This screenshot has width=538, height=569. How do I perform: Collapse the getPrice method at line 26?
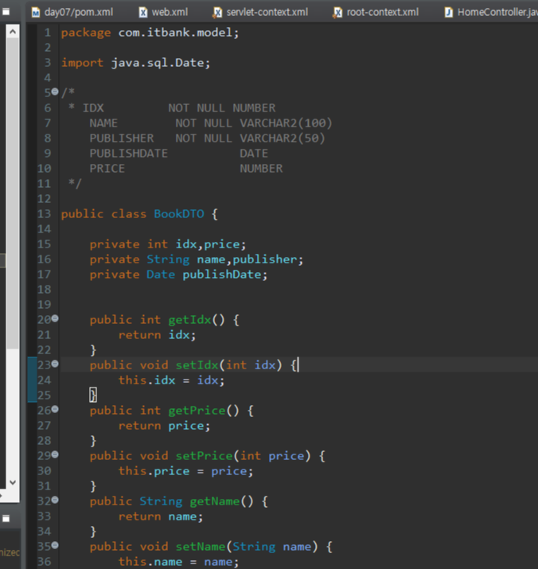pyautogui.click(x=55, y=409)
